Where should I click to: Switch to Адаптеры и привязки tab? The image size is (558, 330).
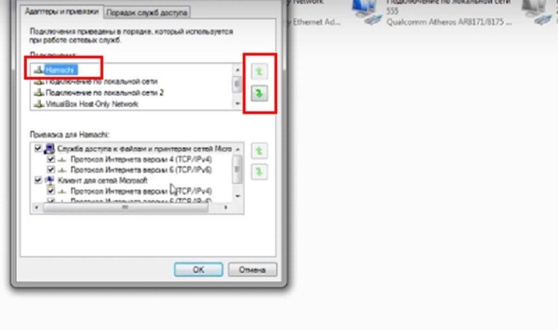point(61,12)
